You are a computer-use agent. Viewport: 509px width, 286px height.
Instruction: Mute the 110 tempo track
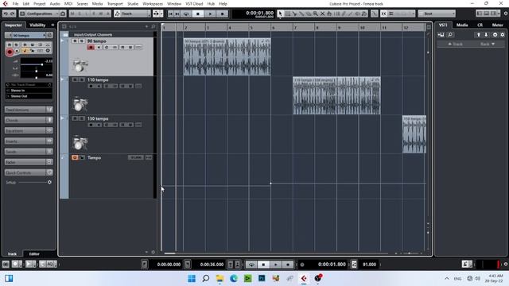pyautogui.click(x=75, y=79)
